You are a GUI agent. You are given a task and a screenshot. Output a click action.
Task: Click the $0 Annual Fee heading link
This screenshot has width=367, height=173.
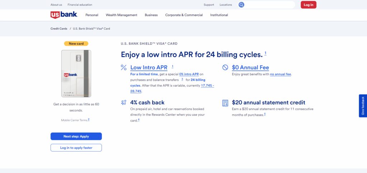(x=251, y=68)
